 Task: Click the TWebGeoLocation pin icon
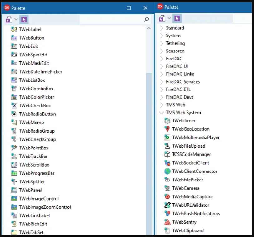pos(167,129)
